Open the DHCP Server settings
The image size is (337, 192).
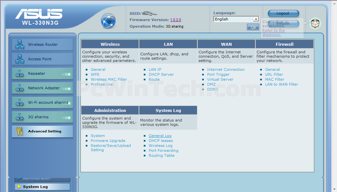tap(161, 74)
